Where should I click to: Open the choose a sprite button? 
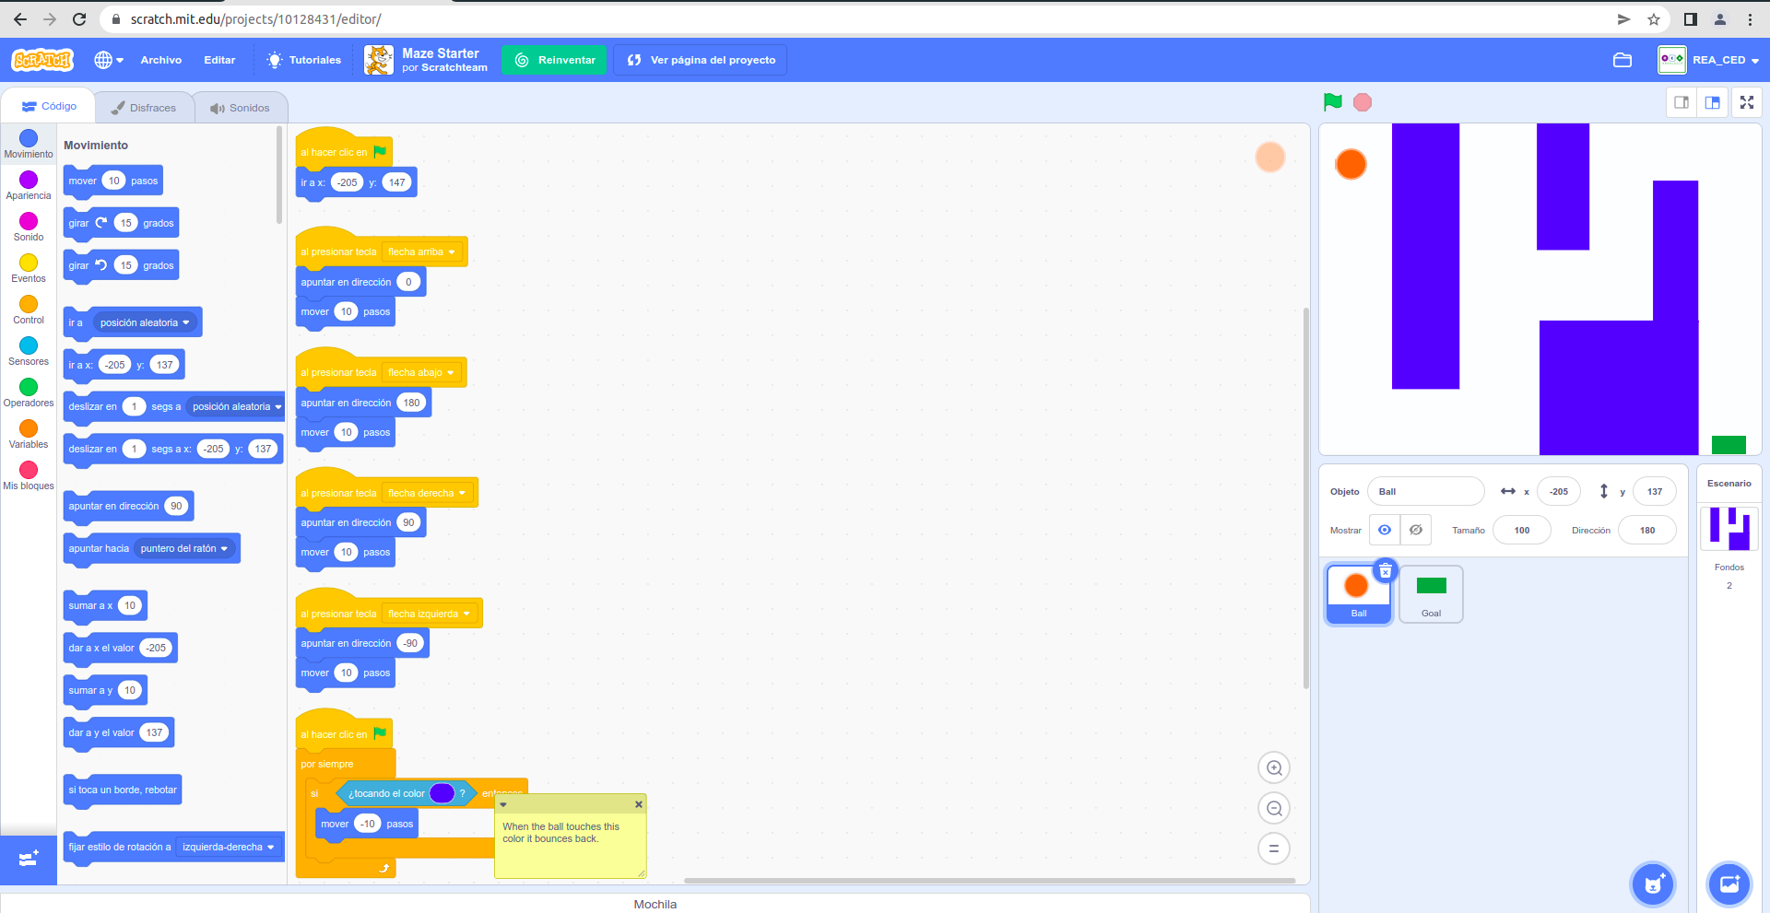(x=1652, y=884)
